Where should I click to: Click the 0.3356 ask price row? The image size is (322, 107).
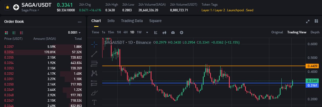pyautogui.click(x=43, y=52)
